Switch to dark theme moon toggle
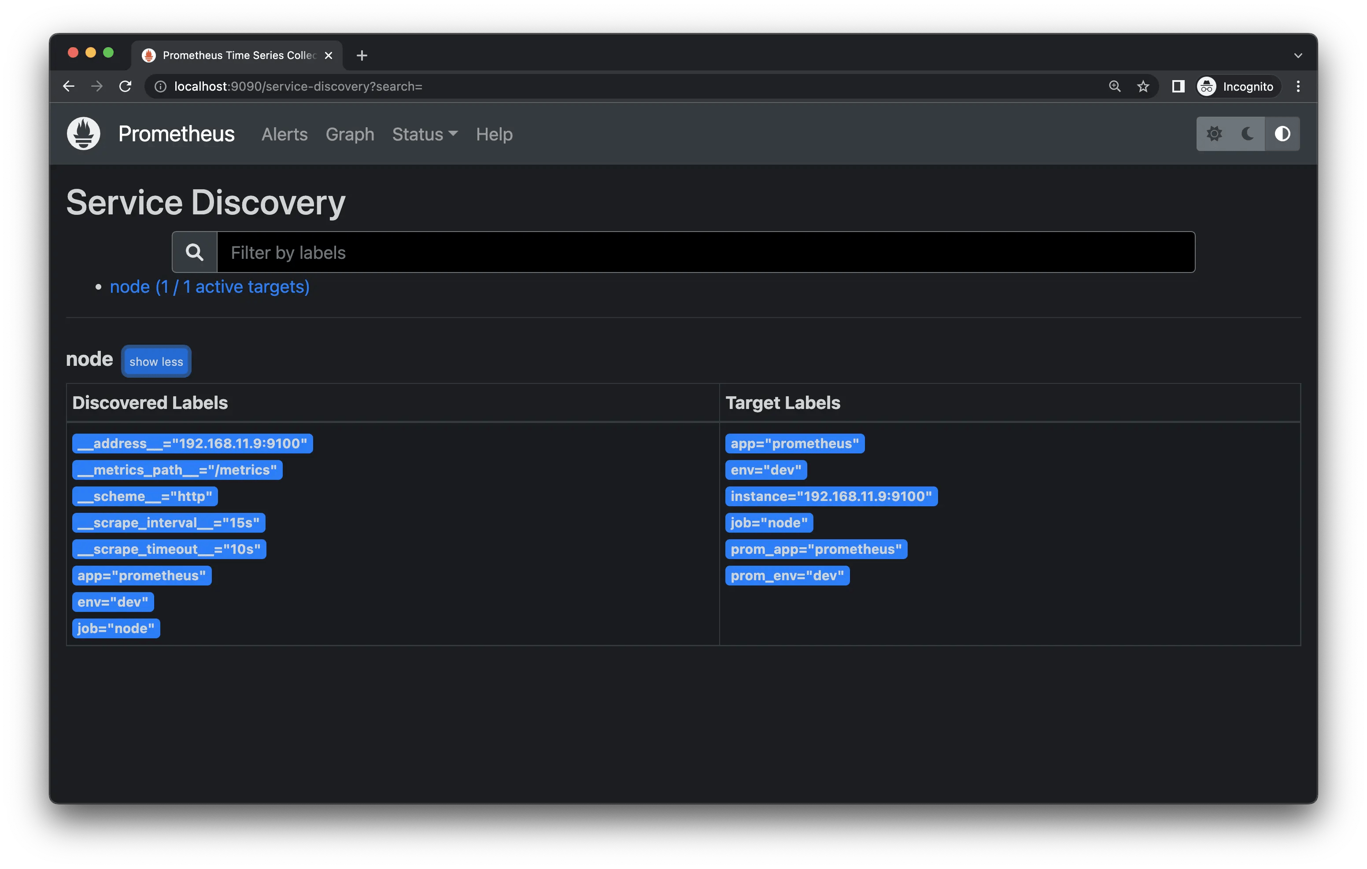 (1248, 134)
